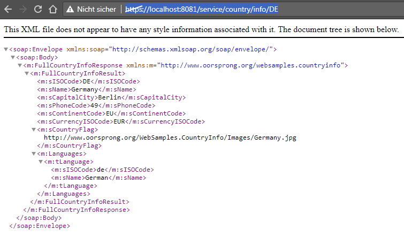
Task: Collapse the m:tLanguage node
Action: (41, 162)
